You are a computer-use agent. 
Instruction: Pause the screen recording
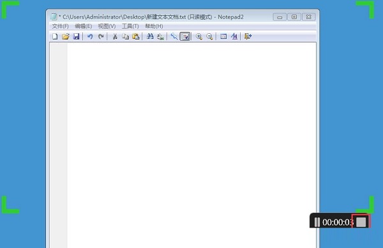(x=317, y=222)
